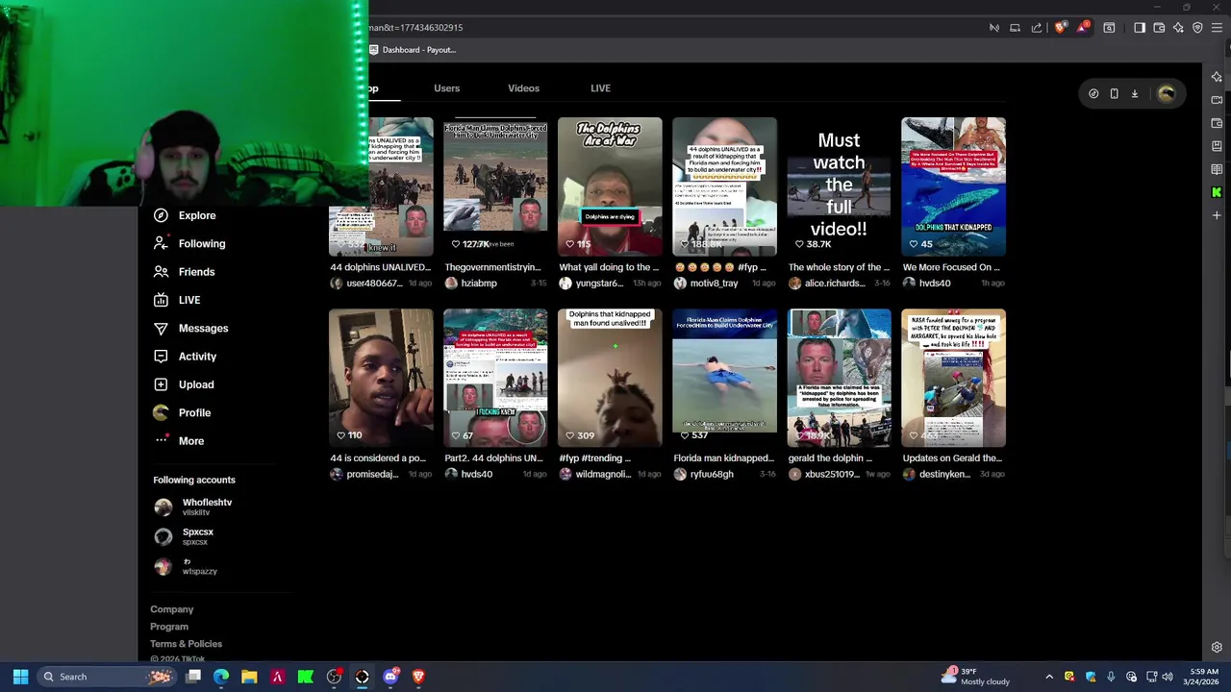Open the profile avatar in top right pill

coord(1167,93)
